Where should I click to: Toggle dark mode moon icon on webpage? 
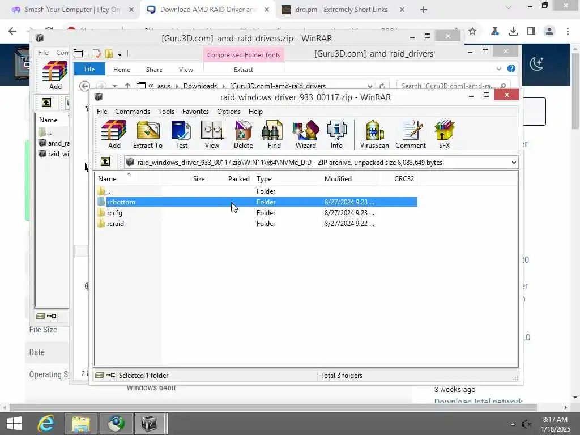536,64
